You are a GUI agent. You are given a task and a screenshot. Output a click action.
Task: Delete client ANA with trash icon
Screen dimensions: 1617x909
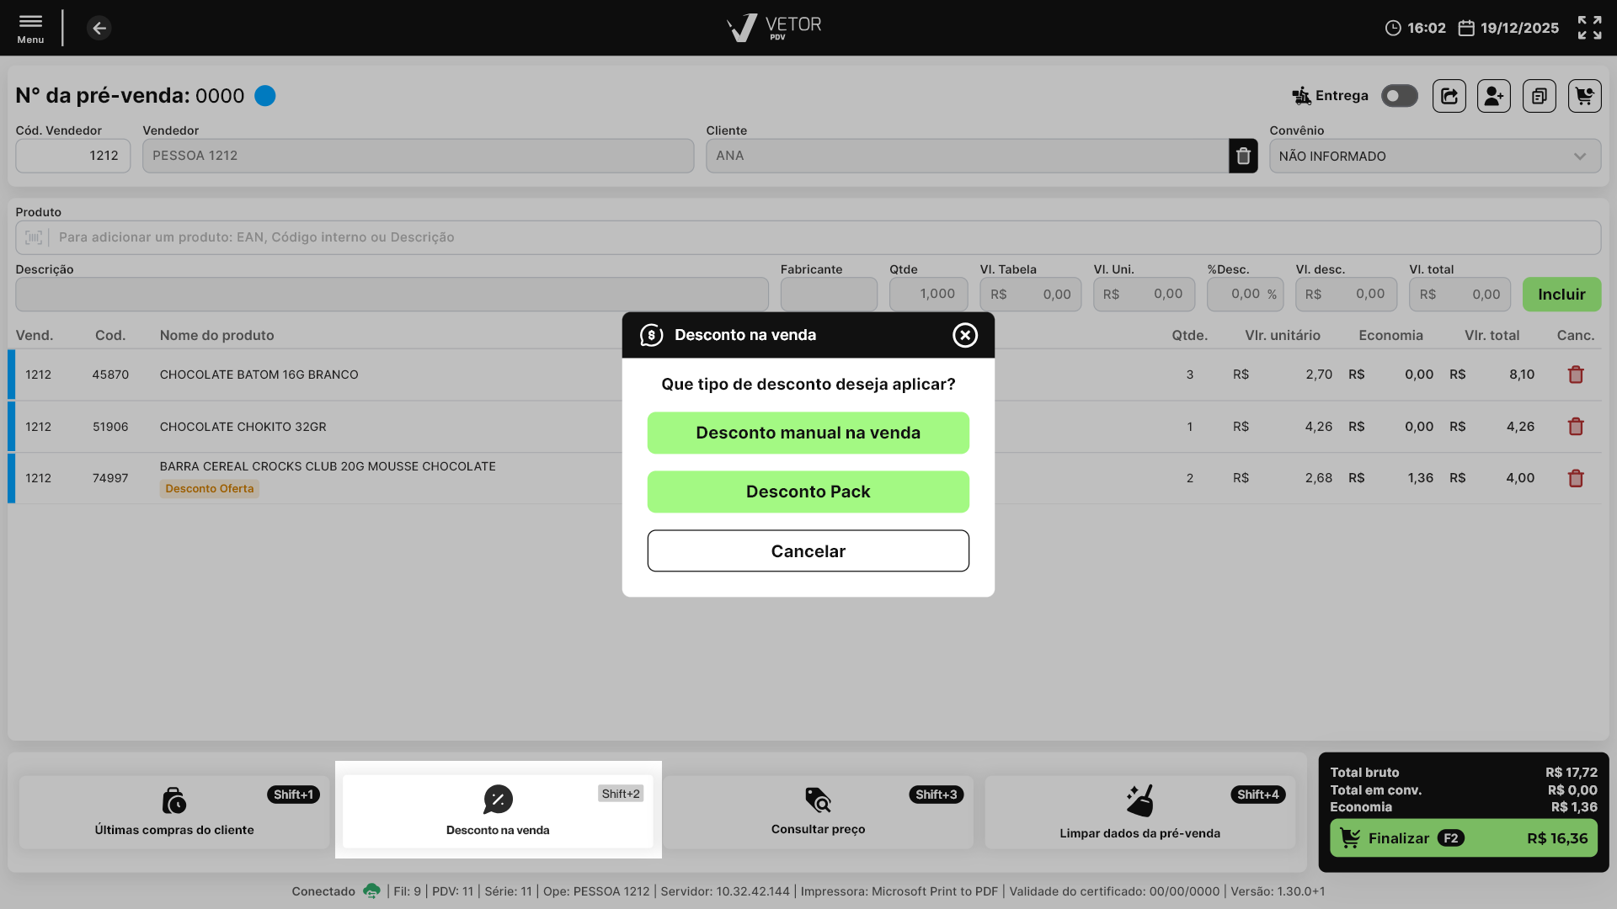pyautogui.click(x=1243, y=156)
